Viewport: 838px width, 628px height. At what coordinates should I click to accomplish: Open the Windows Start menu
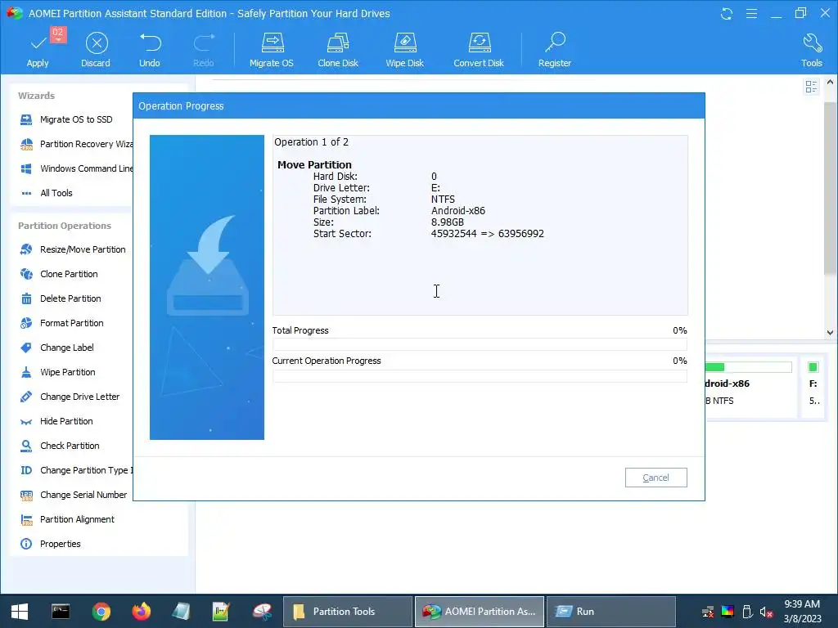click(20, 612)
